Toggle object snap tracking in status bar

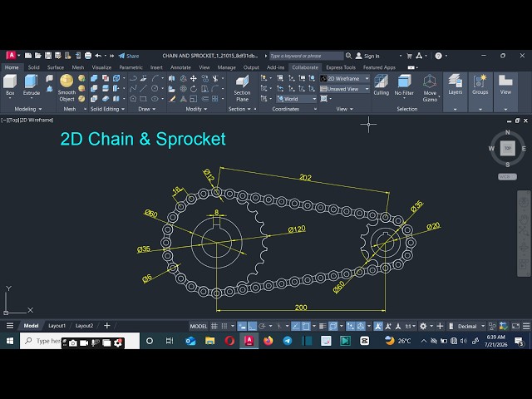(x=296, y=326)
